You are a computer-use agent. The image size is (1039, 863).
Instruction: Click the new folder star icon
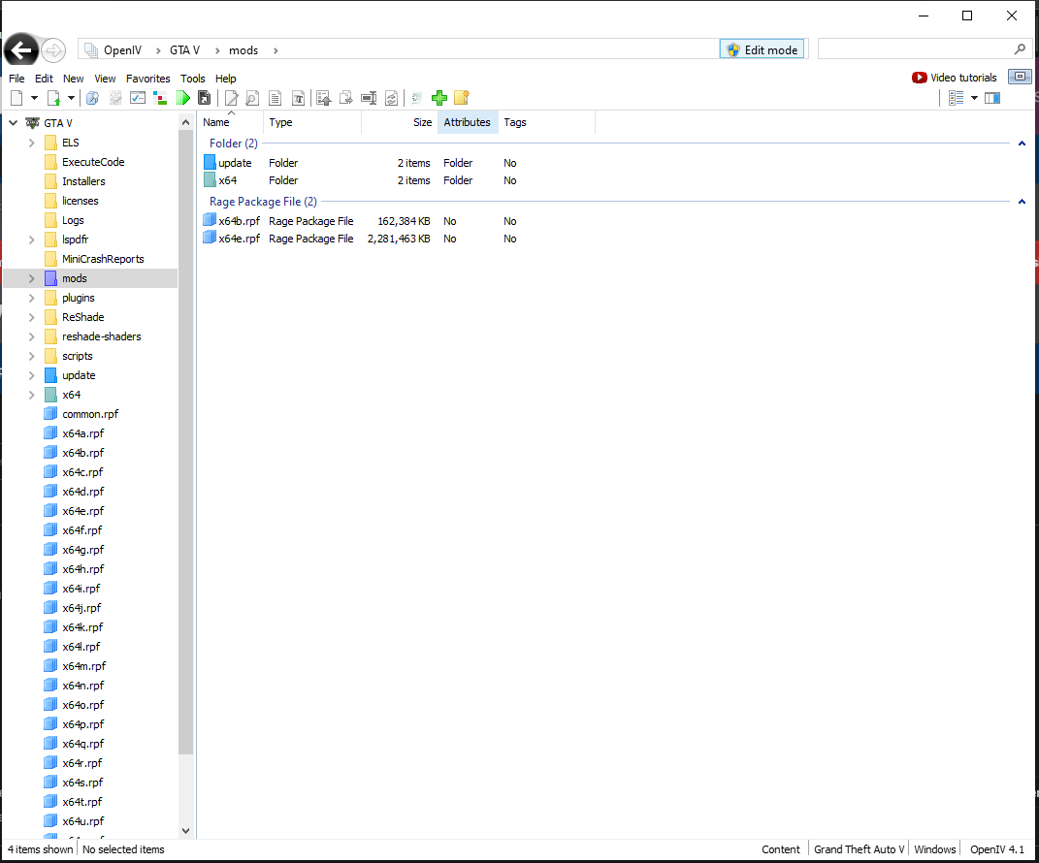[462, 98]
